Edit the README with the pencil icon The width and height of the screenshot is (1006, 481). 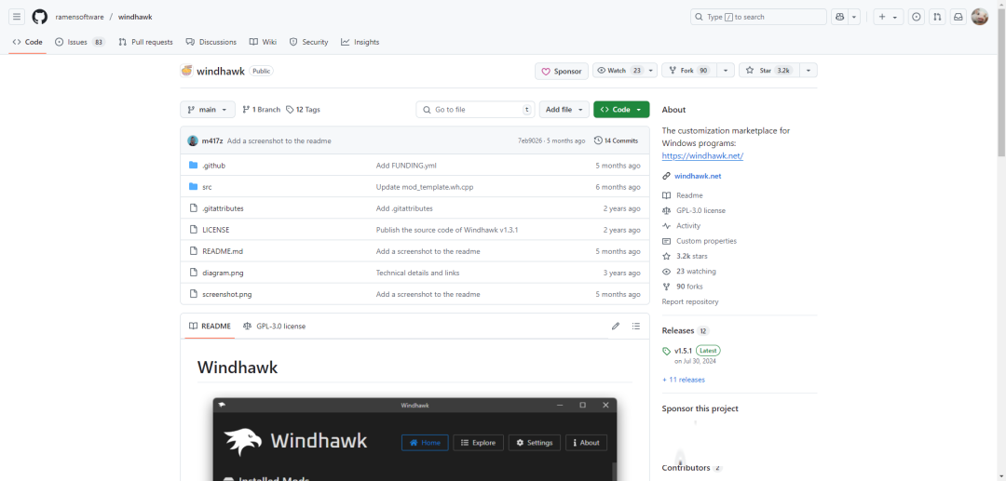616,326
